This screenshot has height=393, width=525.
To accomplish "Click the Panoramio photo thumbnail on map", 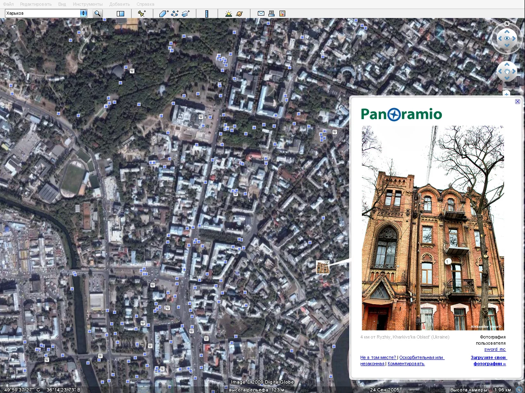I will click(x=323, y=267).
